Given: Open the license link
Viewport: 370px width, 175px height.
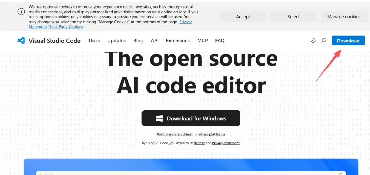Looking at the screenshot, I should pos(199,143).
